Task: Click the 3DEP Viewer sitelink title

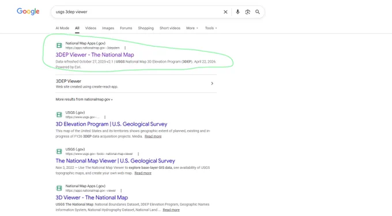Action: [x=68, y=81]
